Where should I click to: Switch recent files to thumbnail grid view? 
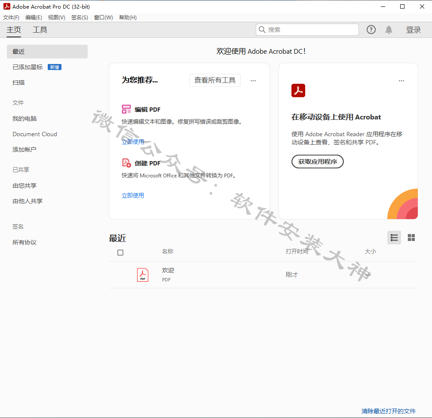411,238
